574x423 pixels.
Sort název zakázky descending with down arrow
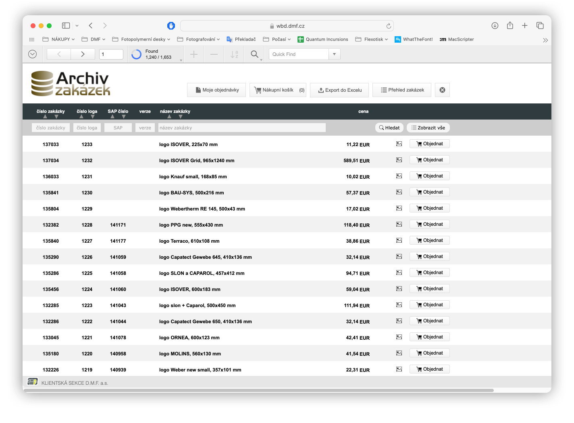click(x=181, y=117)
